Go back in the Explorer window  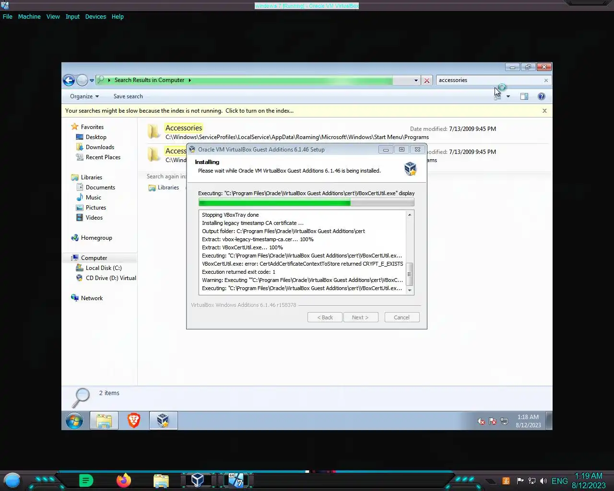click(x=69, y=80)
